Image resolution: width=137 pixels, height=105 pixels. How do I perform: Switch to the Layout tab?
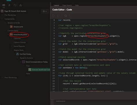[56, 5]
